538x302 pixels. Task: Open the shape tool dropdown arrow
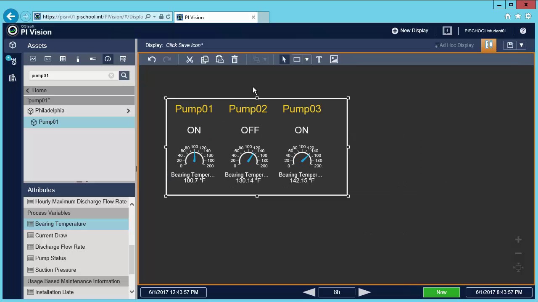click(x=307, y=60)
